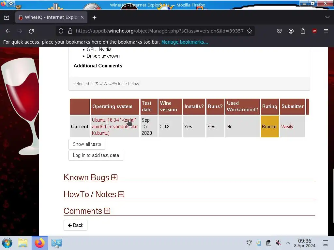Open the list all tabs chevron
This screenshot has width=334, height=250.
[327, 17]
